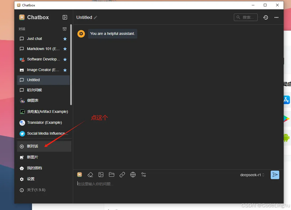The width and height of the screenshot is (291, 210).
Task: Open the Software Developer conversation
Action: (43, 59)
